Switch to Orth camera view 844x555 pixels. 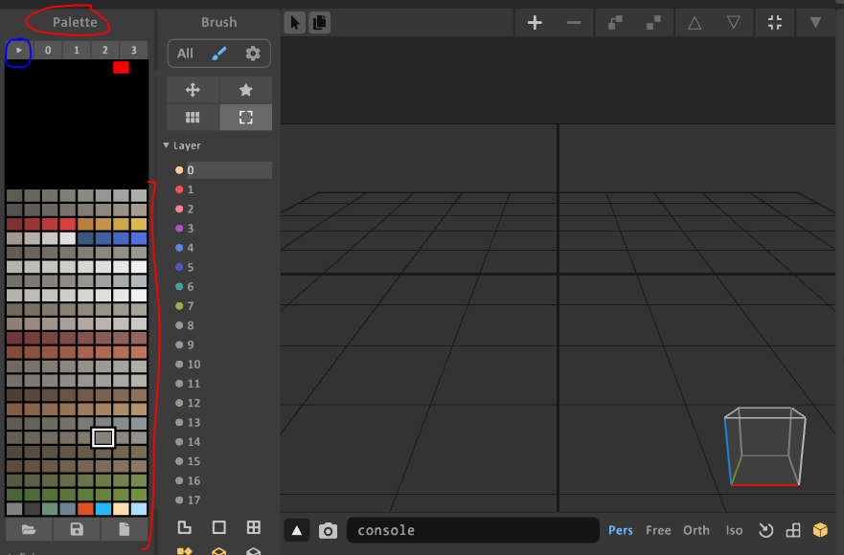[x=696, y=530]
